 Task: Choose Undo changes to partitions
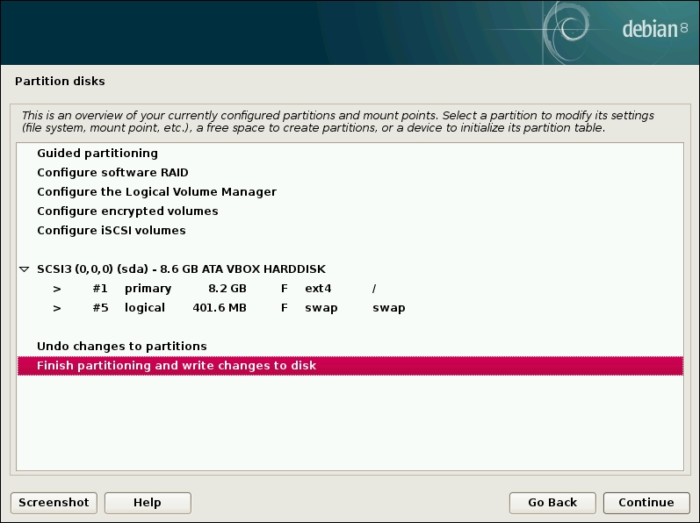(x=350, y=346)
